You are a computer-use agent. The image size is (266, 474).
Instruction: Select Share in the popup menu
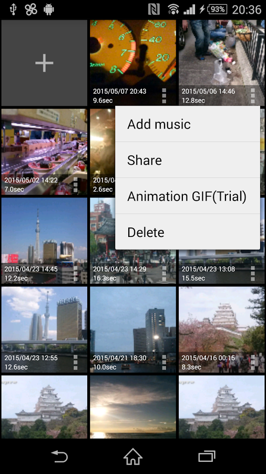tap(188, 160)
